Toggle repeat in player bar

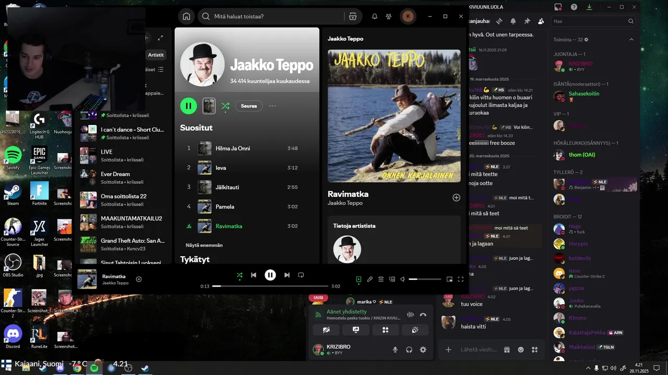click(301, 275)
